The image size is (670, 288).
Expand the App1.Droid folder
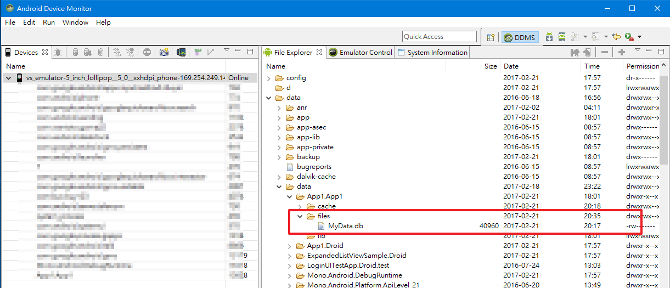tap(289, 246)
